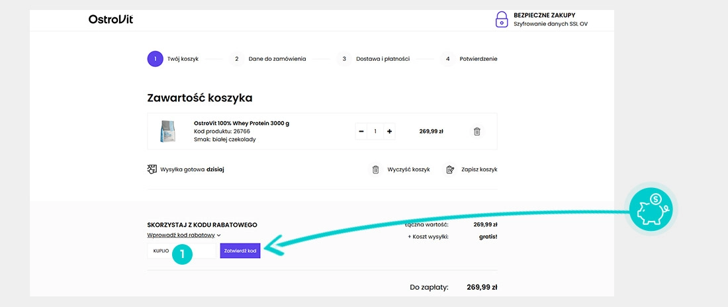Increase product quantity with plus button
The width and height of the screenshot is (728, 307).
[389, 132]
